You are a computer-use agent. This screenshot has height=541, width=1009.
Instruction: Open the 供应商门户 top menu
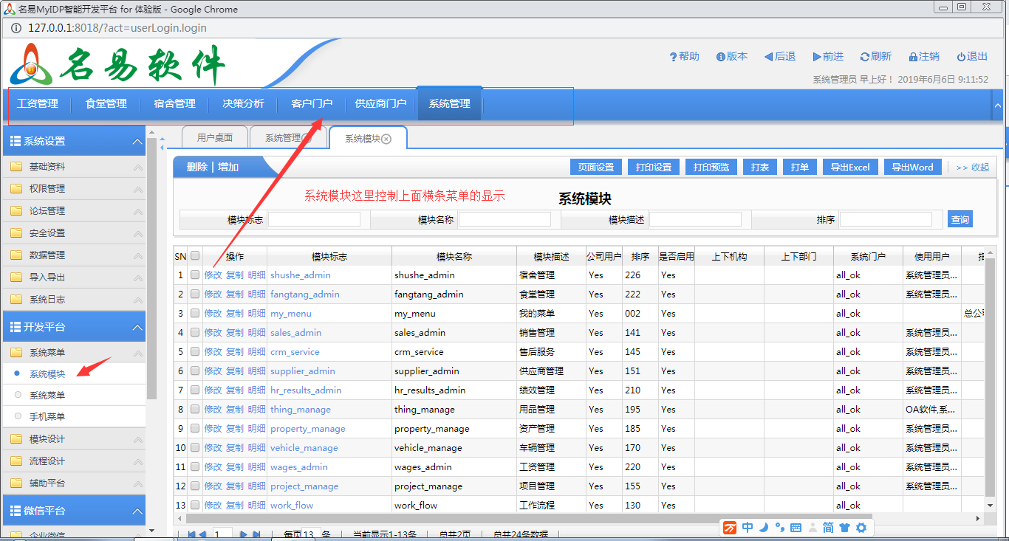coord(381,104)
